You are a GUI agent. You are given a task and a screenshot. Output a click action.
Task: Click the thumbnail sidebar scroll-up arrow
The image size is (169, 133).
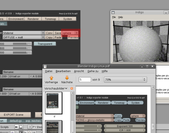(x=73, y=93)
